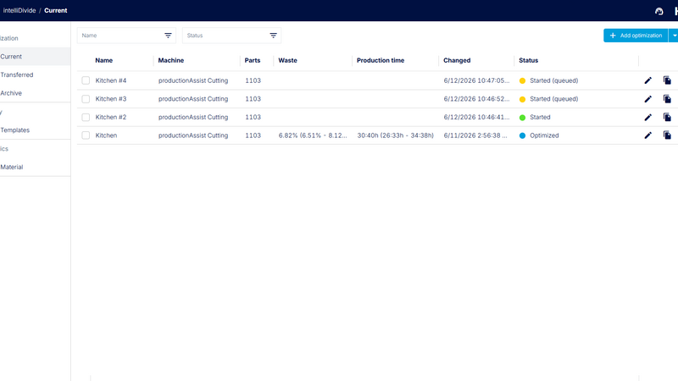
Task: Click the production time 30:40h cell
Action: [x=395, y=135]
